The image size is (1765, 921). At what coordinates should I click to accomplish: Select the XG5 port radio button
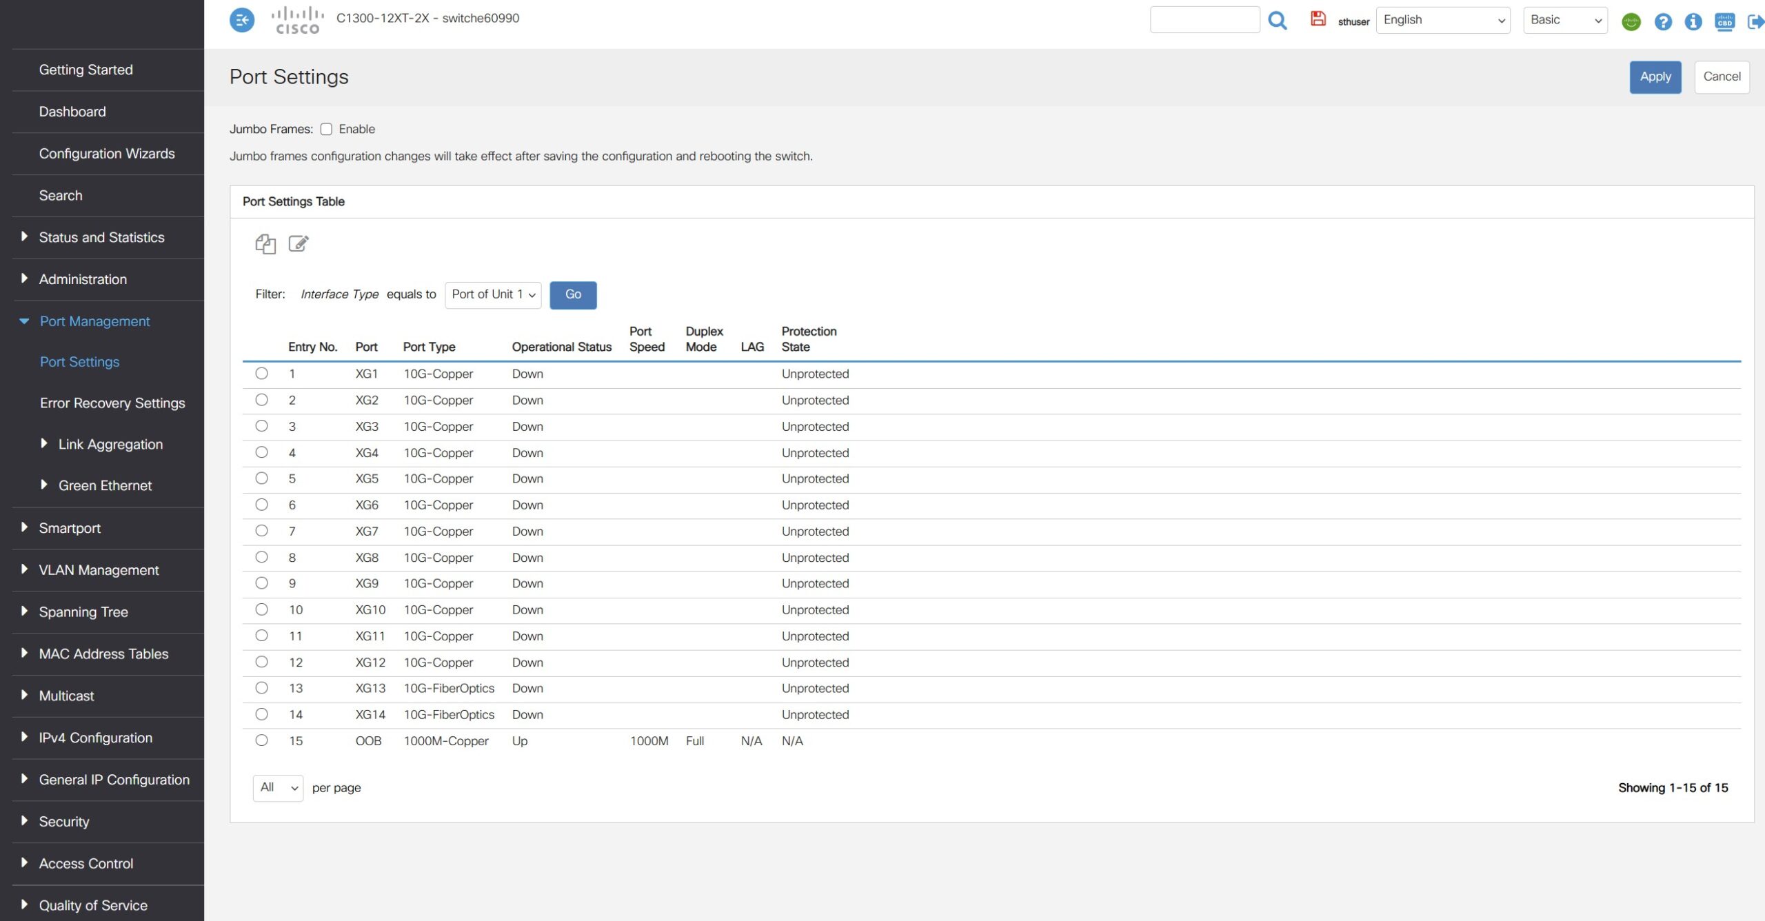[x=261, y=478]
